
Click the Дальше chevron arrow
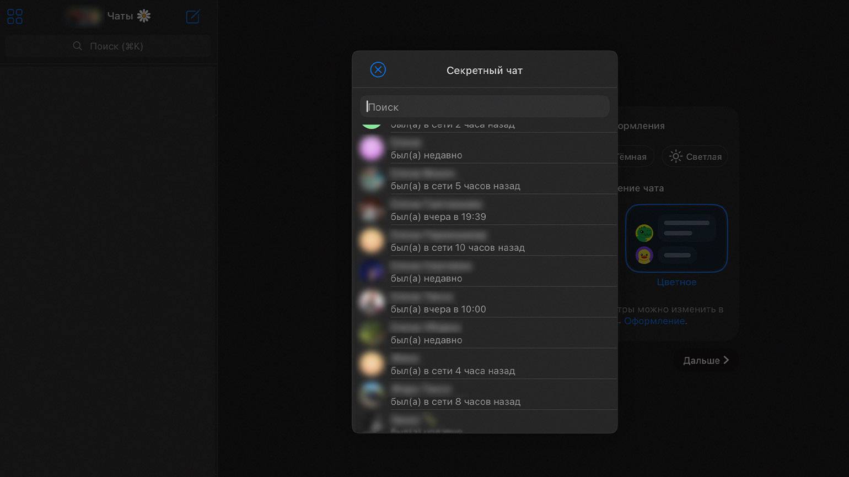click(726, 360)
